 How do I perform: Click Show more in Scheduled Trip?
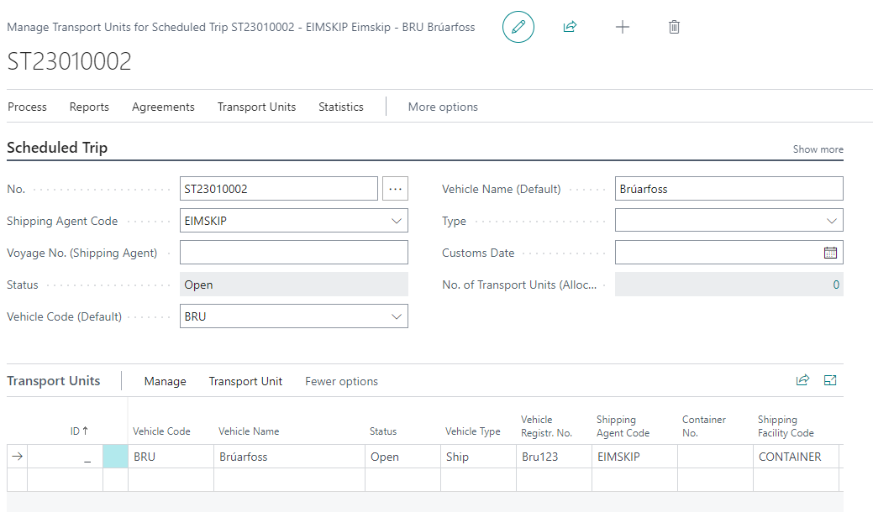click(818, 149)
